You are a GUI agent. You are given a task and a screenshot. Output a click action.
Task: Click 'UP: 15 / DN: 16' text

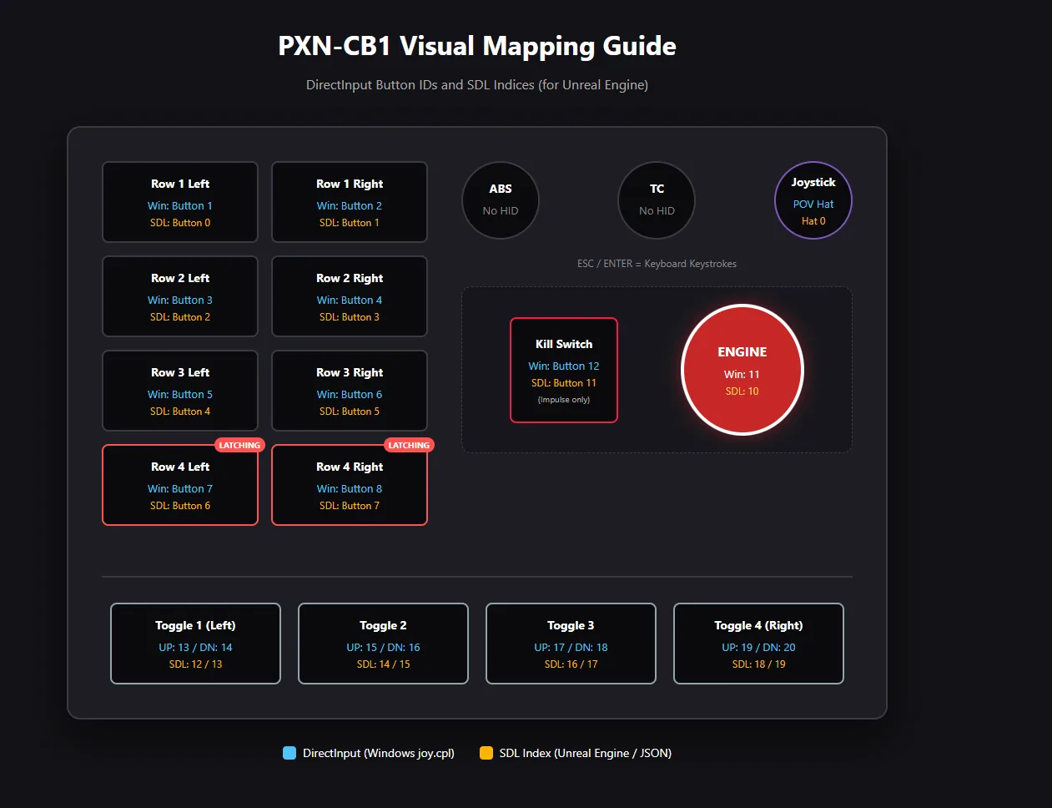tap(383, 647)
